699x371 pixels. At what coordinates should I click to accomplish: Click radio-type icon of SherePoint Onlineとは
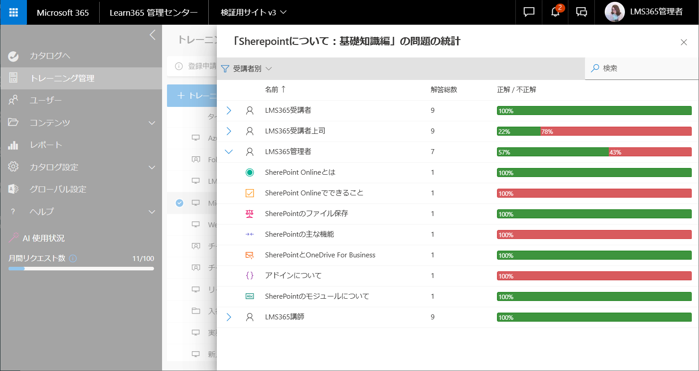pos(250,172)
